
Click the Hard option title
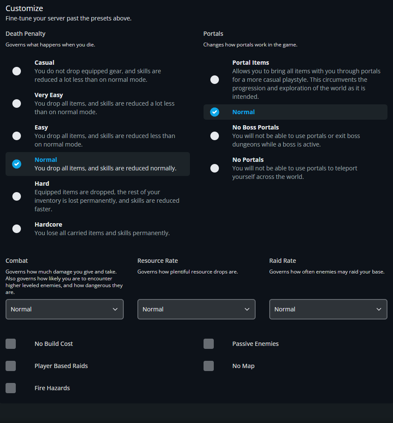[42, 184]
